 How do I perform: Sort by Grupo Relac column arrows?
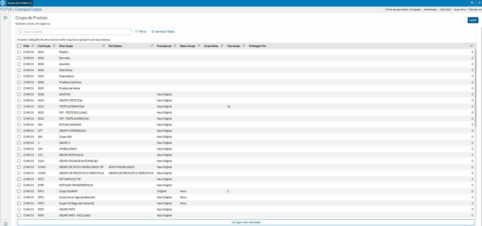pos(222,46)
